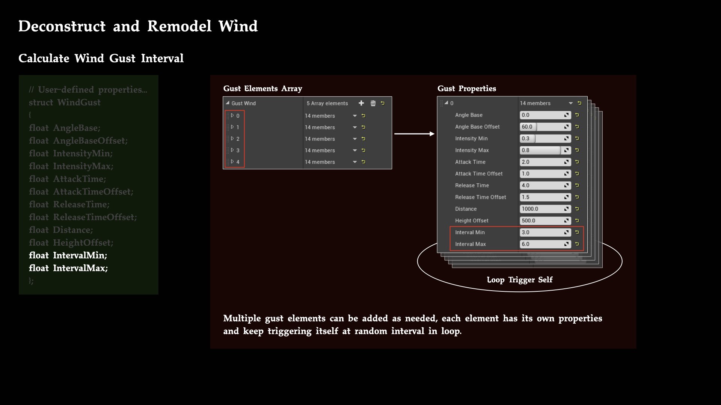Expand the Gust Properties dropdown arrow
The width and height of the screenshot is (721, 405).
(x=569, y=103)
